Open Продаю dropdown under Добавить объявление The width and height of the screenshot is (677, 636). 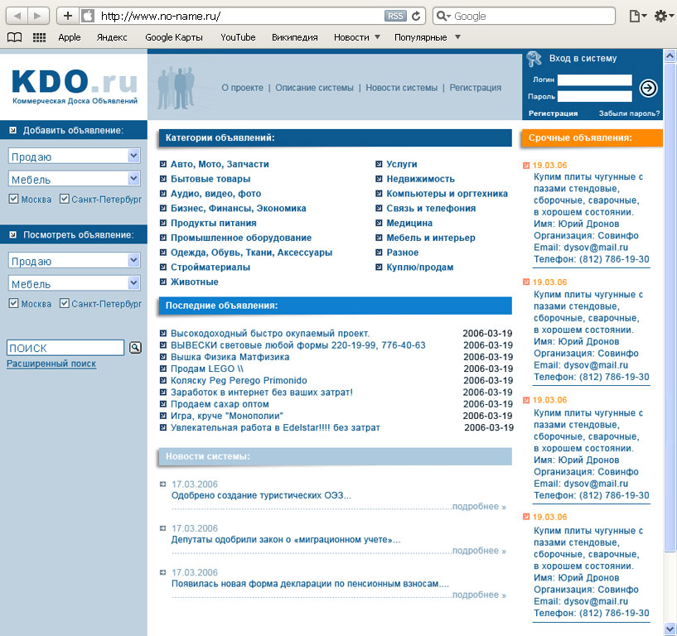(x=74, y=156)
